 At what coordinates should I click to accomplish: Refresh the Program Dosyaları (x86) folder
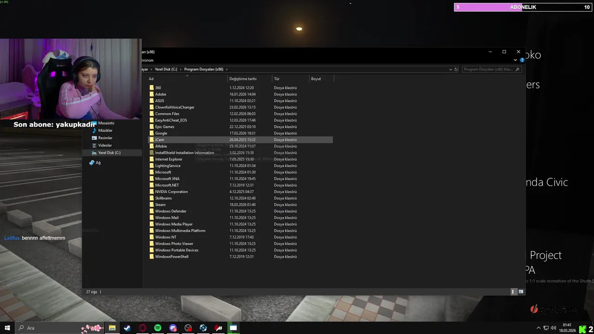pyautogui.click(x=456, y=69)
